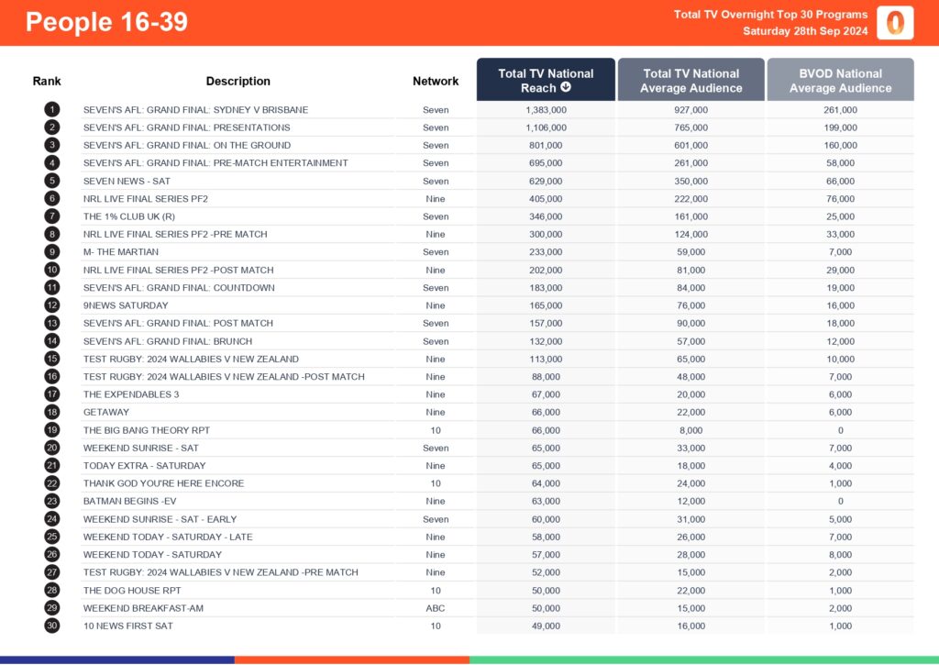Open the Network column header dropdown

coord(435,81)
